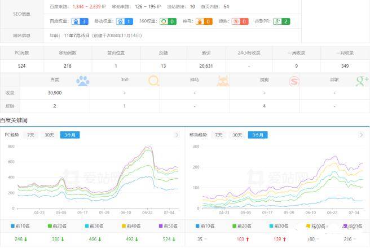Click the one-month indexed value 349

coord(345,66)
